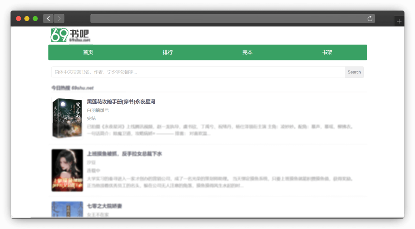This screenshot has width=415, height=229.
Task: Focus the browser address bar
Action: 232,19
